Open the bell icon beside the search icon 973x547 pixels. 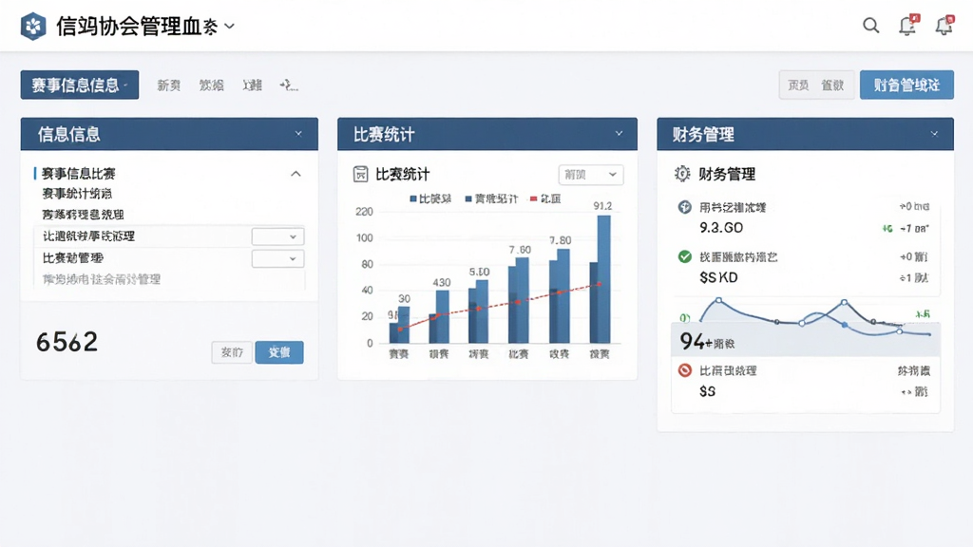click(x=907, y=26)
